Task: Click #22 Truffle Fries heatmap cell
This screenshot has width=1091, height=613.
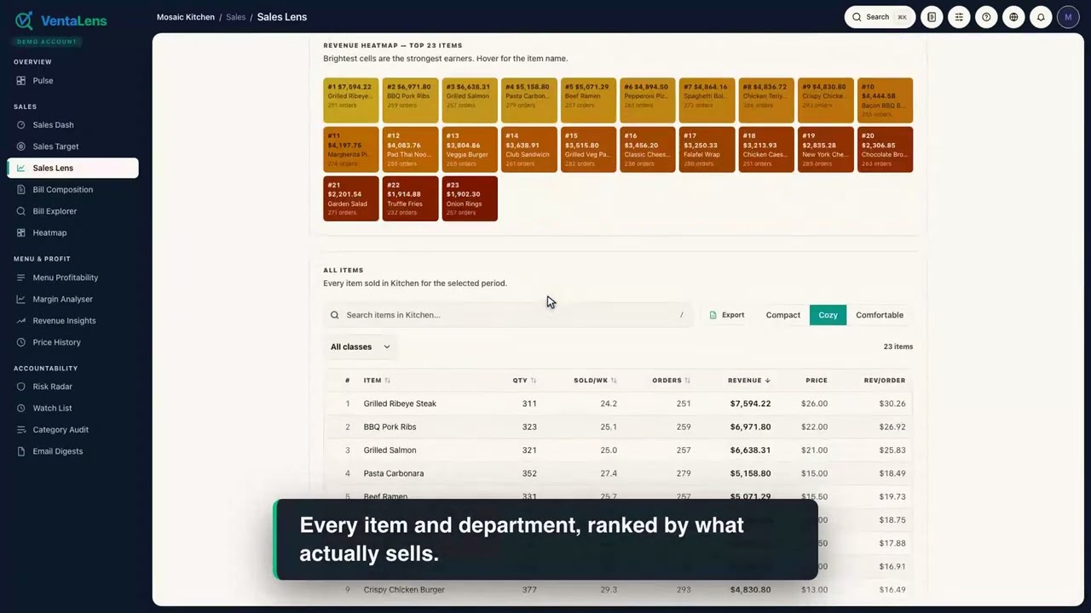Action: 410,198
